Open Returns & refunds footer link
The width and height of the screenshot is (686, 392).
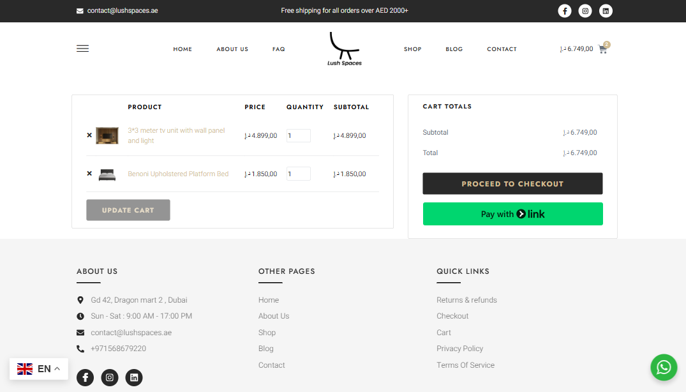[x=466, y=300]
